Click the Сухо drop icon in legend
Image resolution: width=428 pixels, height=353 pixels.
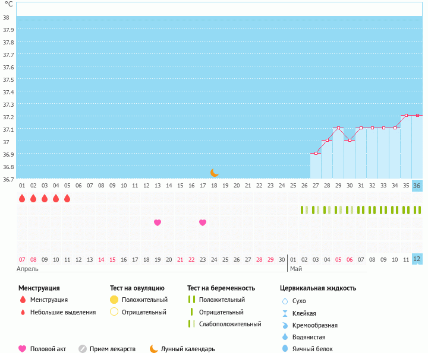point(284,301)
